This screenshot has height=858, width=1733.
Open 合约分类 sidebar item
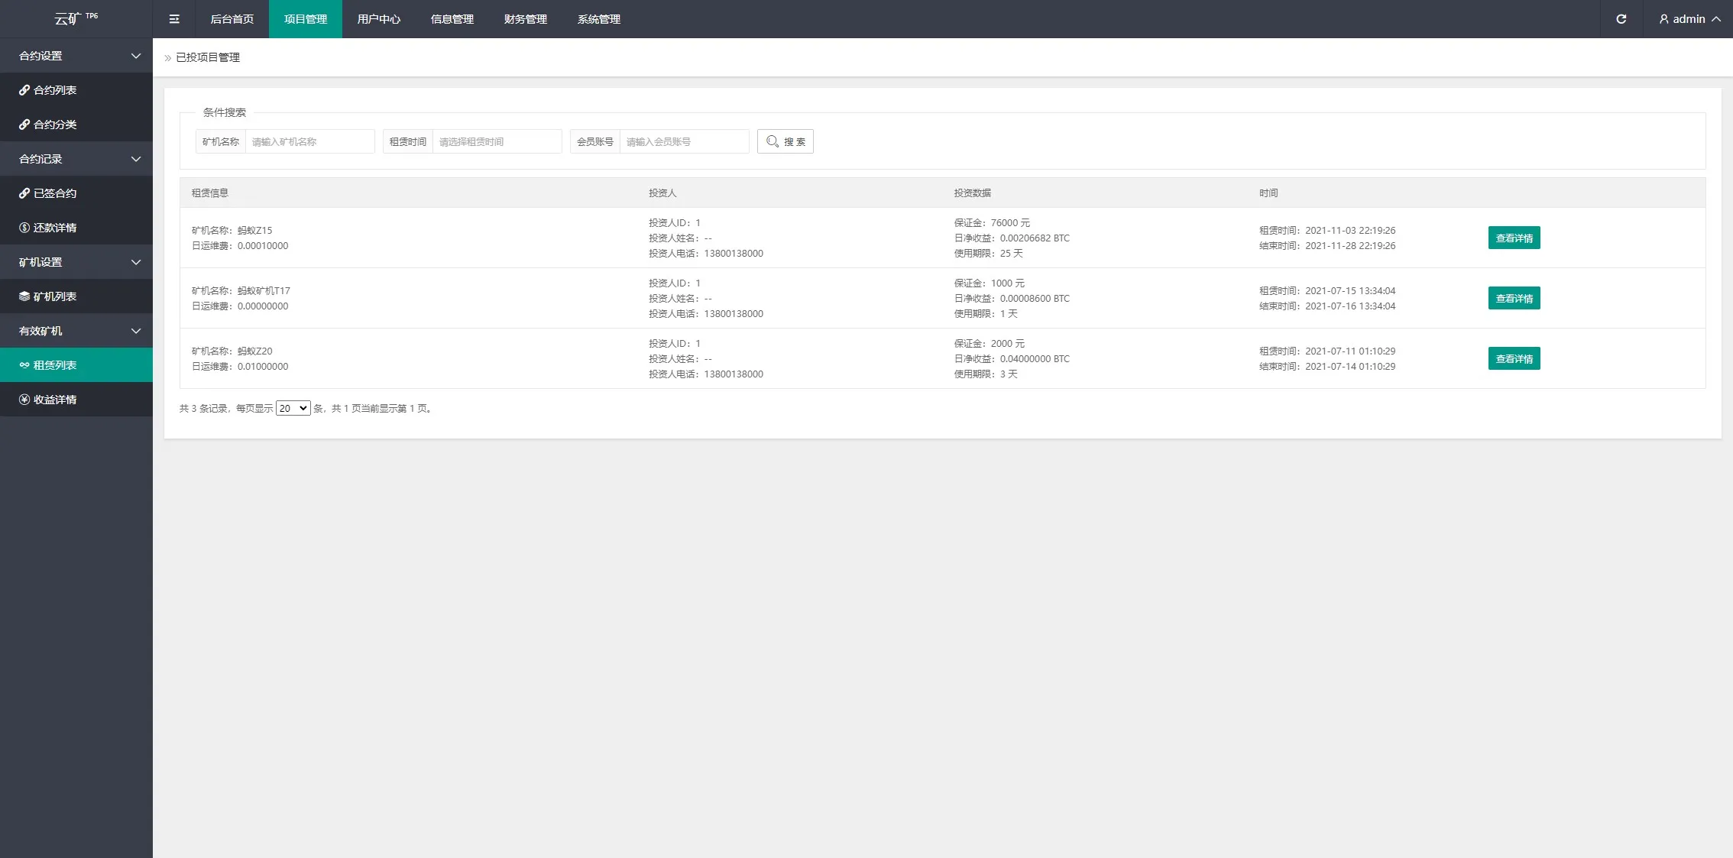pos(55,125)
